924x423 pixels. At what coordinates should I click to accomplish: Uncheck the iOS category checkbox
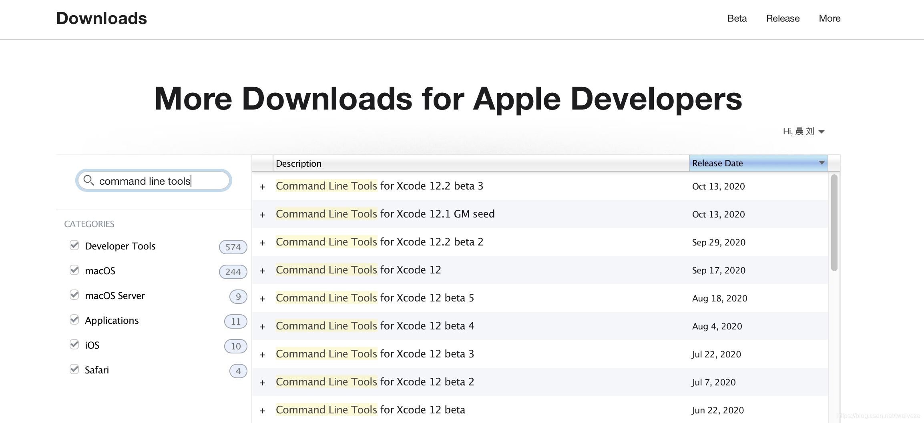point(74,344)
